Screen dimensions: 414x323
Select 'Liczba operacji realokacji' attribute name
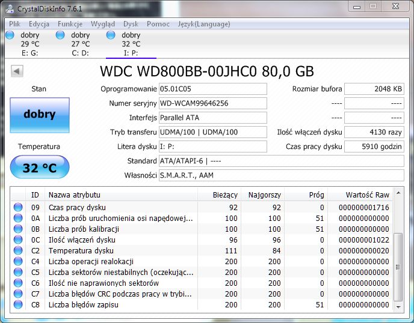coord(91,262)
